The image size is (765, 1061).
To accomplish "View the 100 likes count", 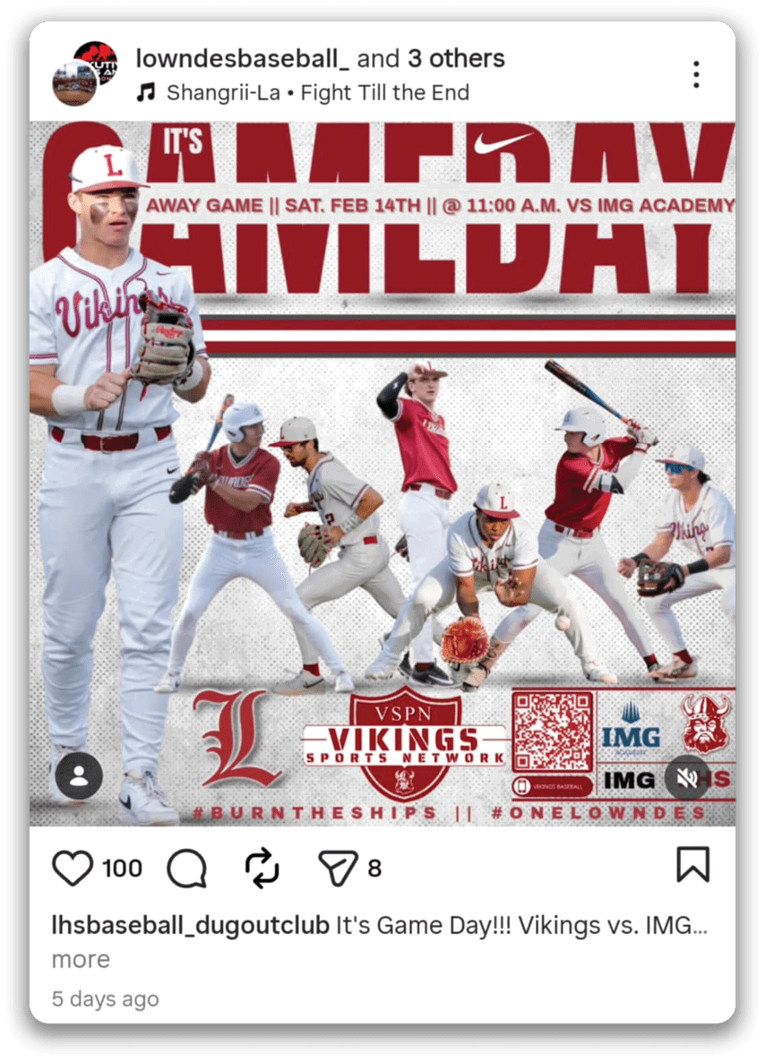I will coord(122,868).
